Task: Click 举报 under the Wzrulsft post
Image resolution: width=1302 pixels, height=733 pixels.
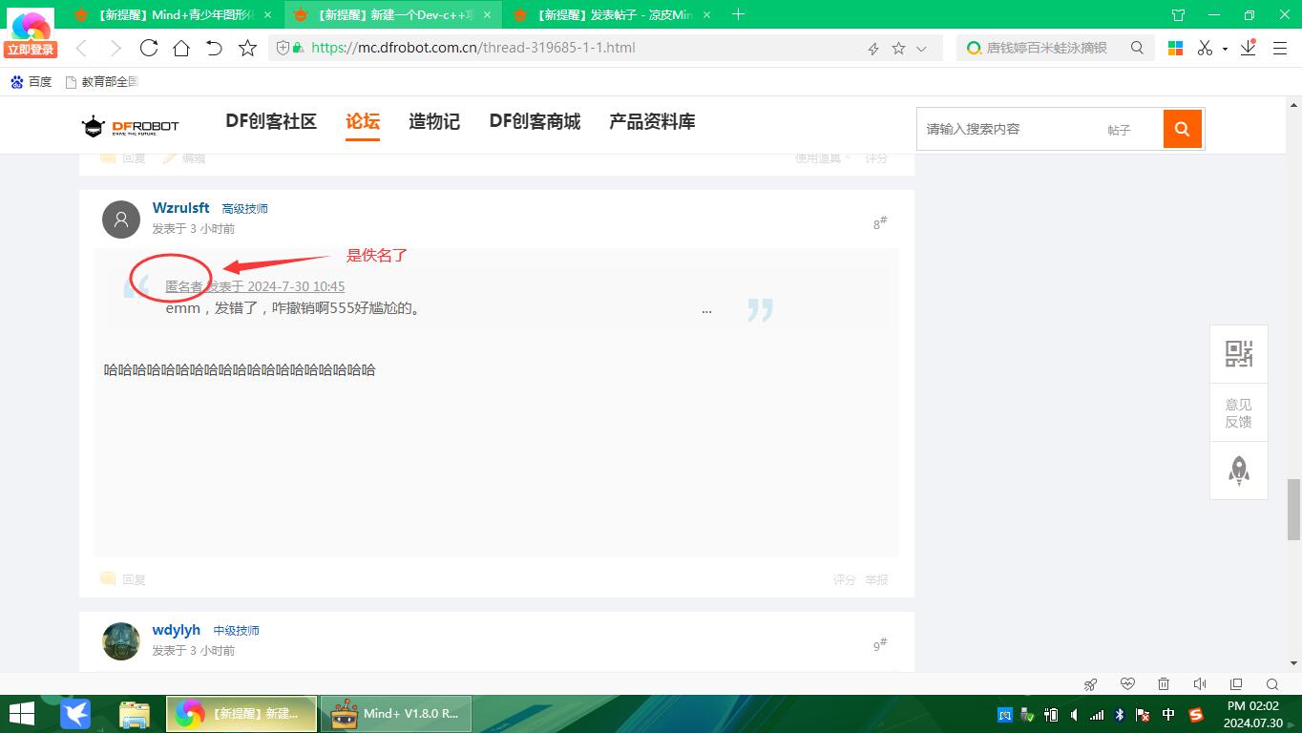Action: pyautogui.click(x=876, y=579)
